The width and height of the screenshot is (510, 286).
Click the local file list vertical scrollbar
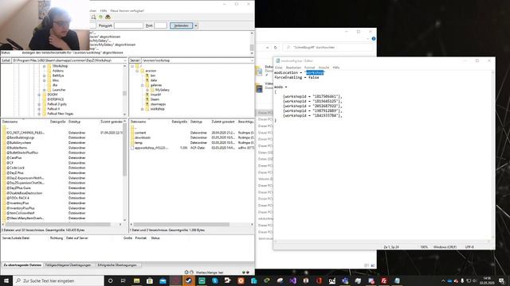(124, 149)
